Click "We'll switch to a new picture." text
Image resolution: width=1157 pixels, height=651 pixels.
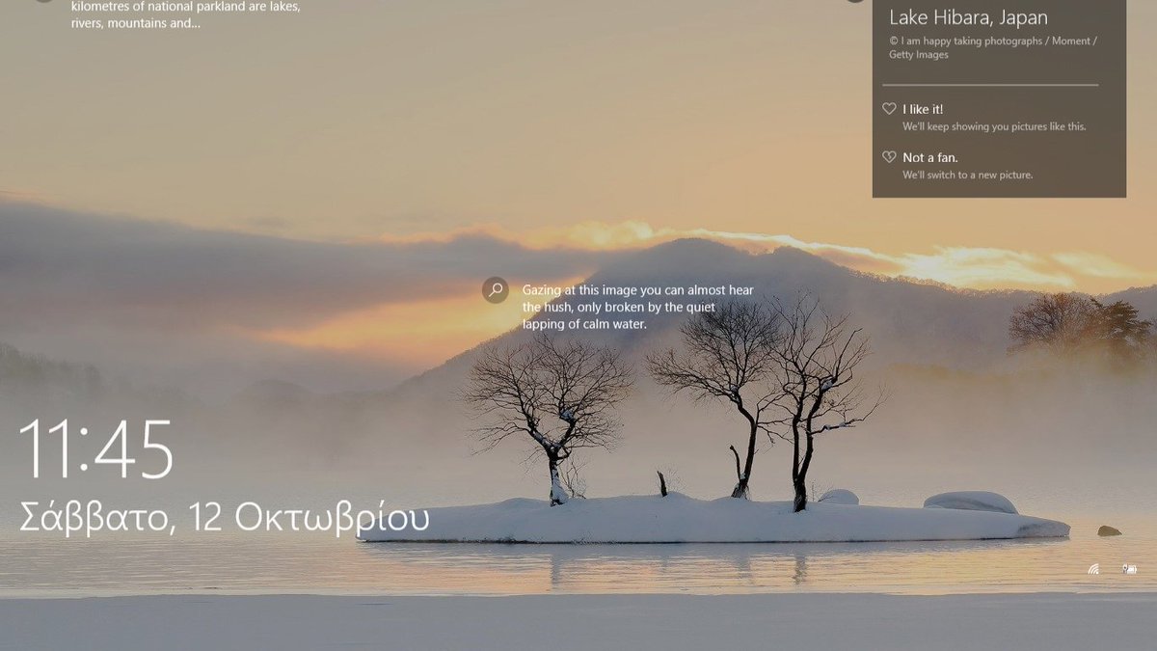point(967,175)
